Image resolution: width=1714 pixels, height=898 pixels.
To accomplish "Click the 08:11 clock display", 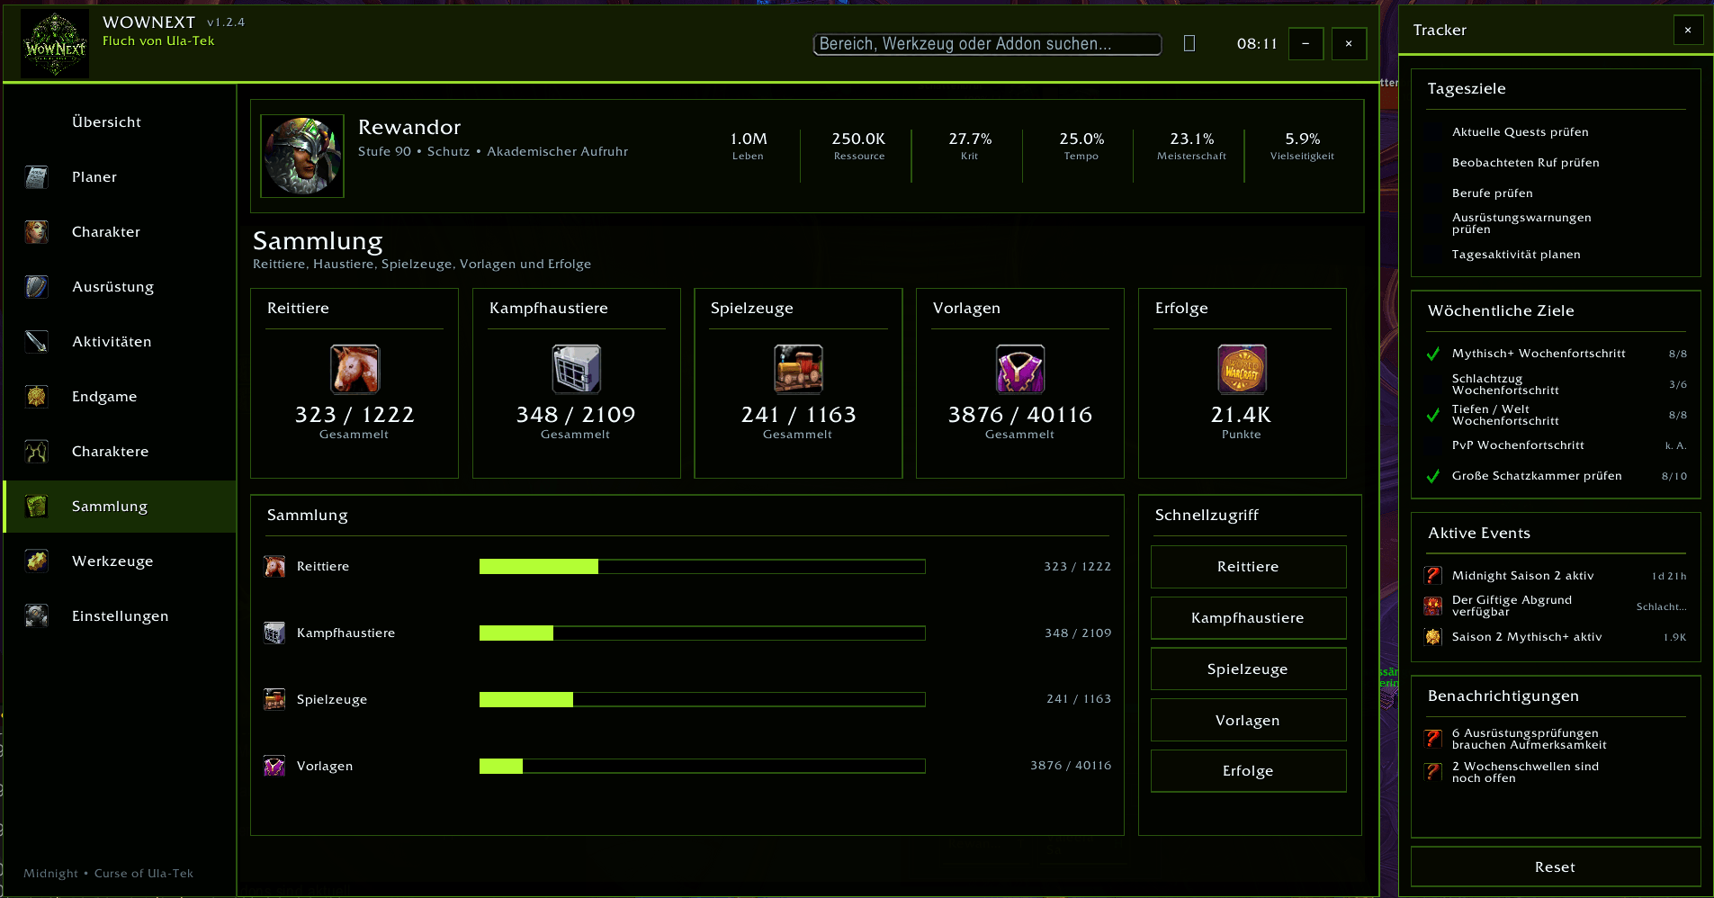I will [1257, 44].
